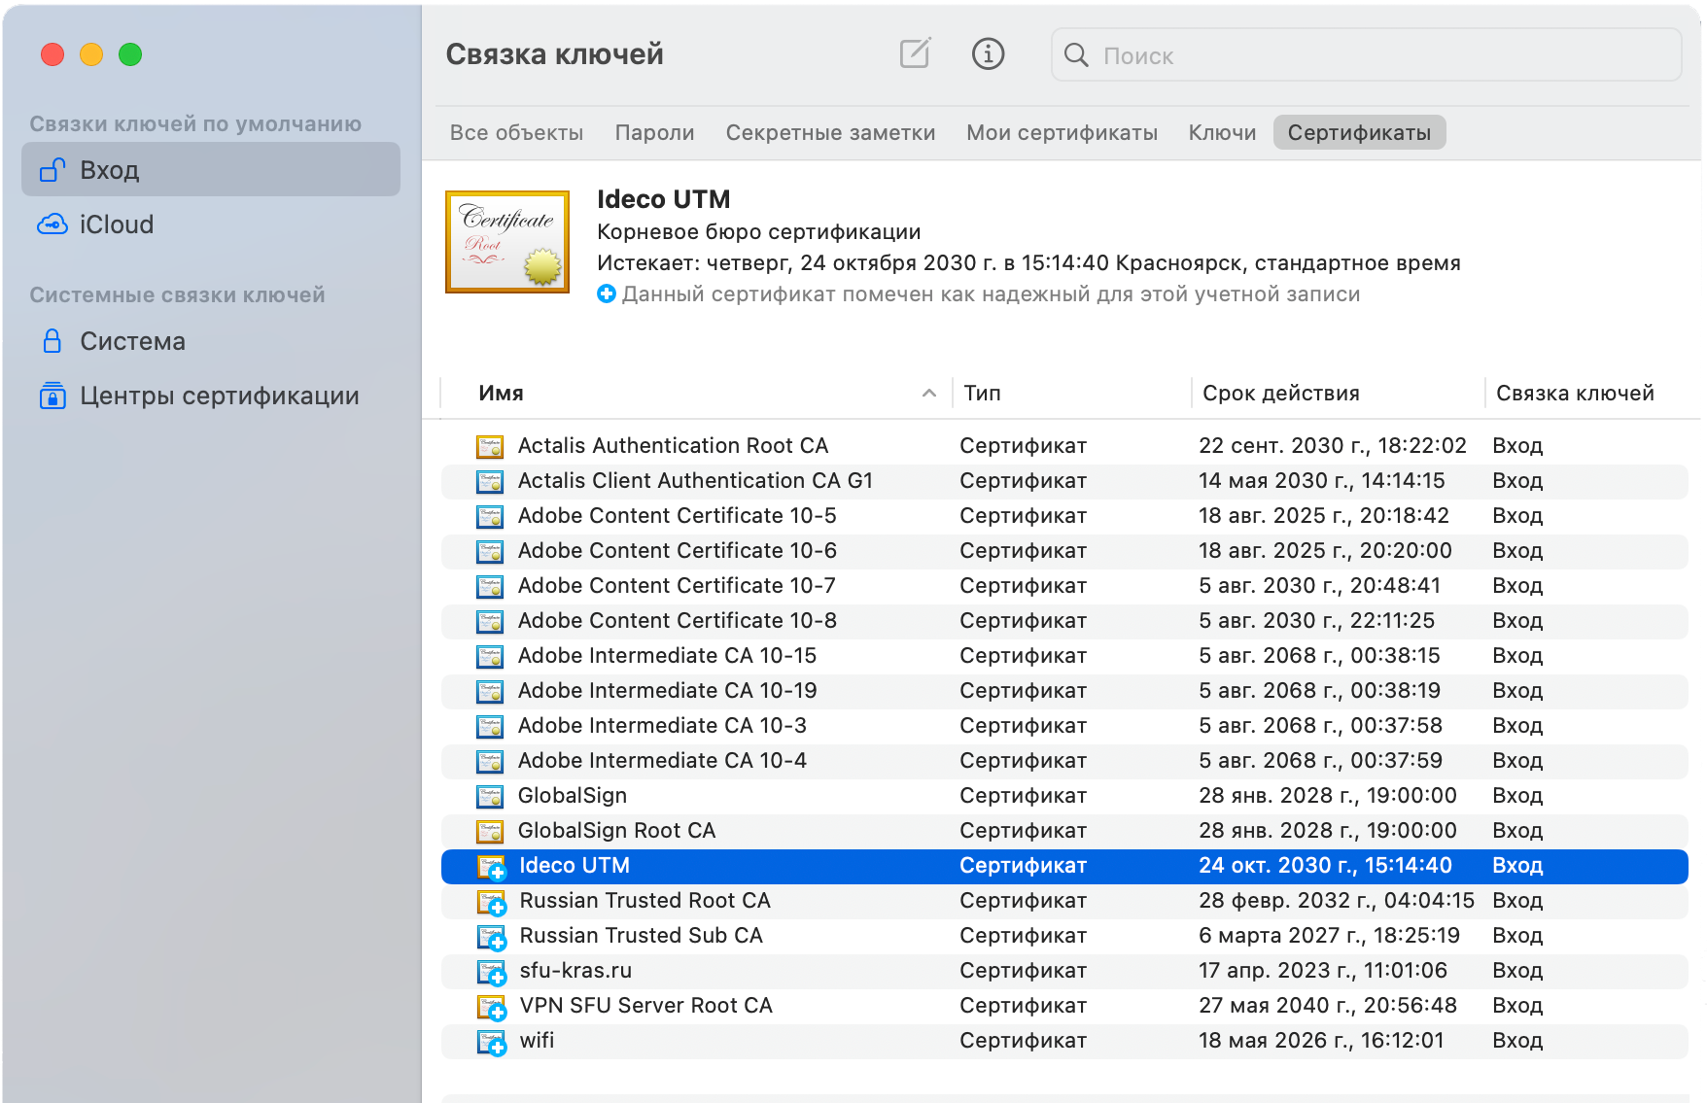
Task: Open the Система keychain lock icon
Action: coord(52,341)
